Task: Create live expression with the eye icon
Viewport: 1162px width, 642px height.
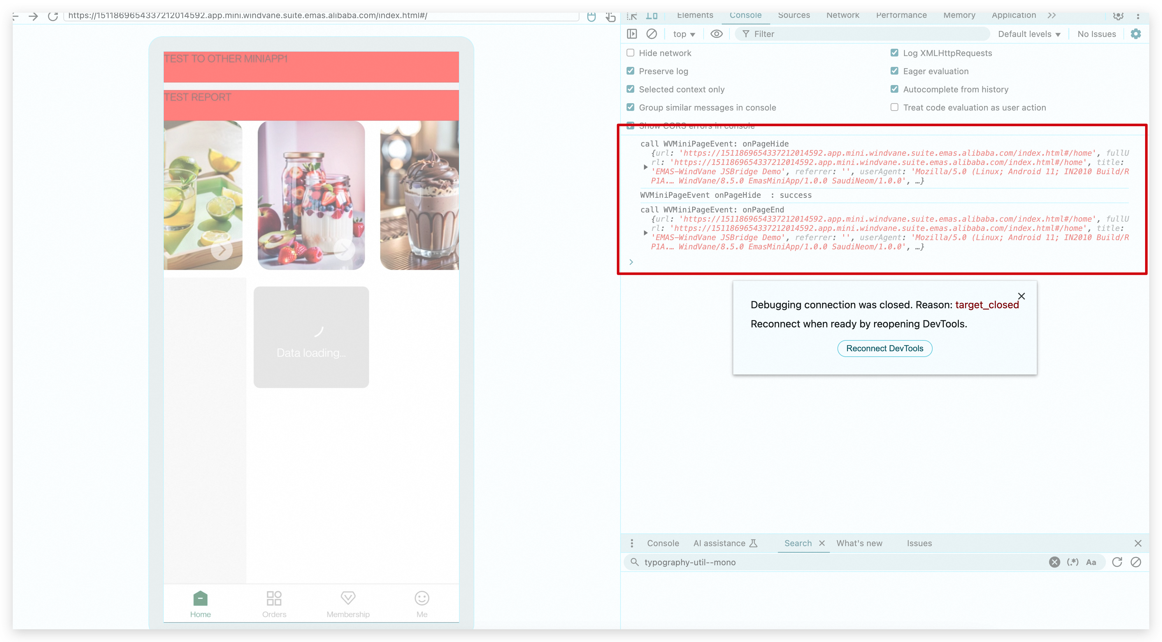Action: (716, 34)
